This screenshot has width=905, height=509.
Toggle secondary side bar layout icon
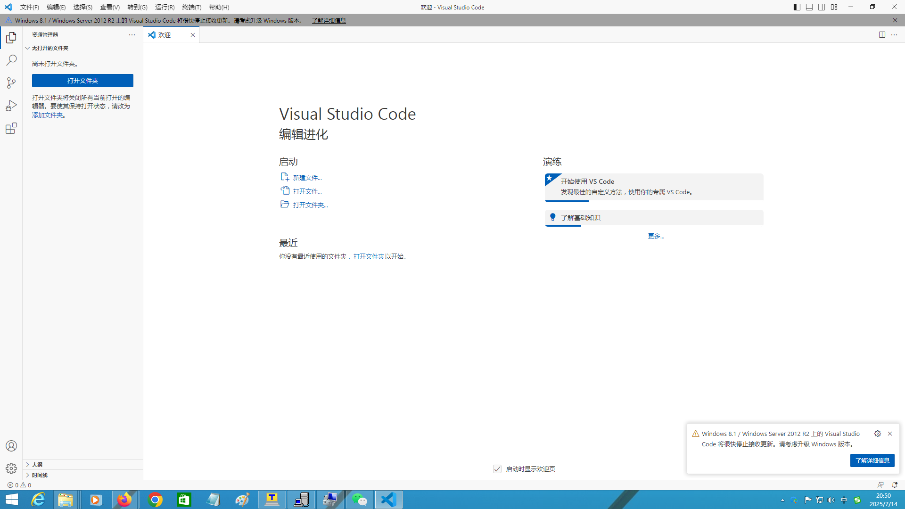pyautogui.click(x=822, y=7)
